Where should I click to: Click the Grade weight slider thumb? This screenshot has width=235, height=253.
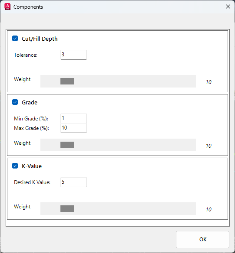pos(67,145)
